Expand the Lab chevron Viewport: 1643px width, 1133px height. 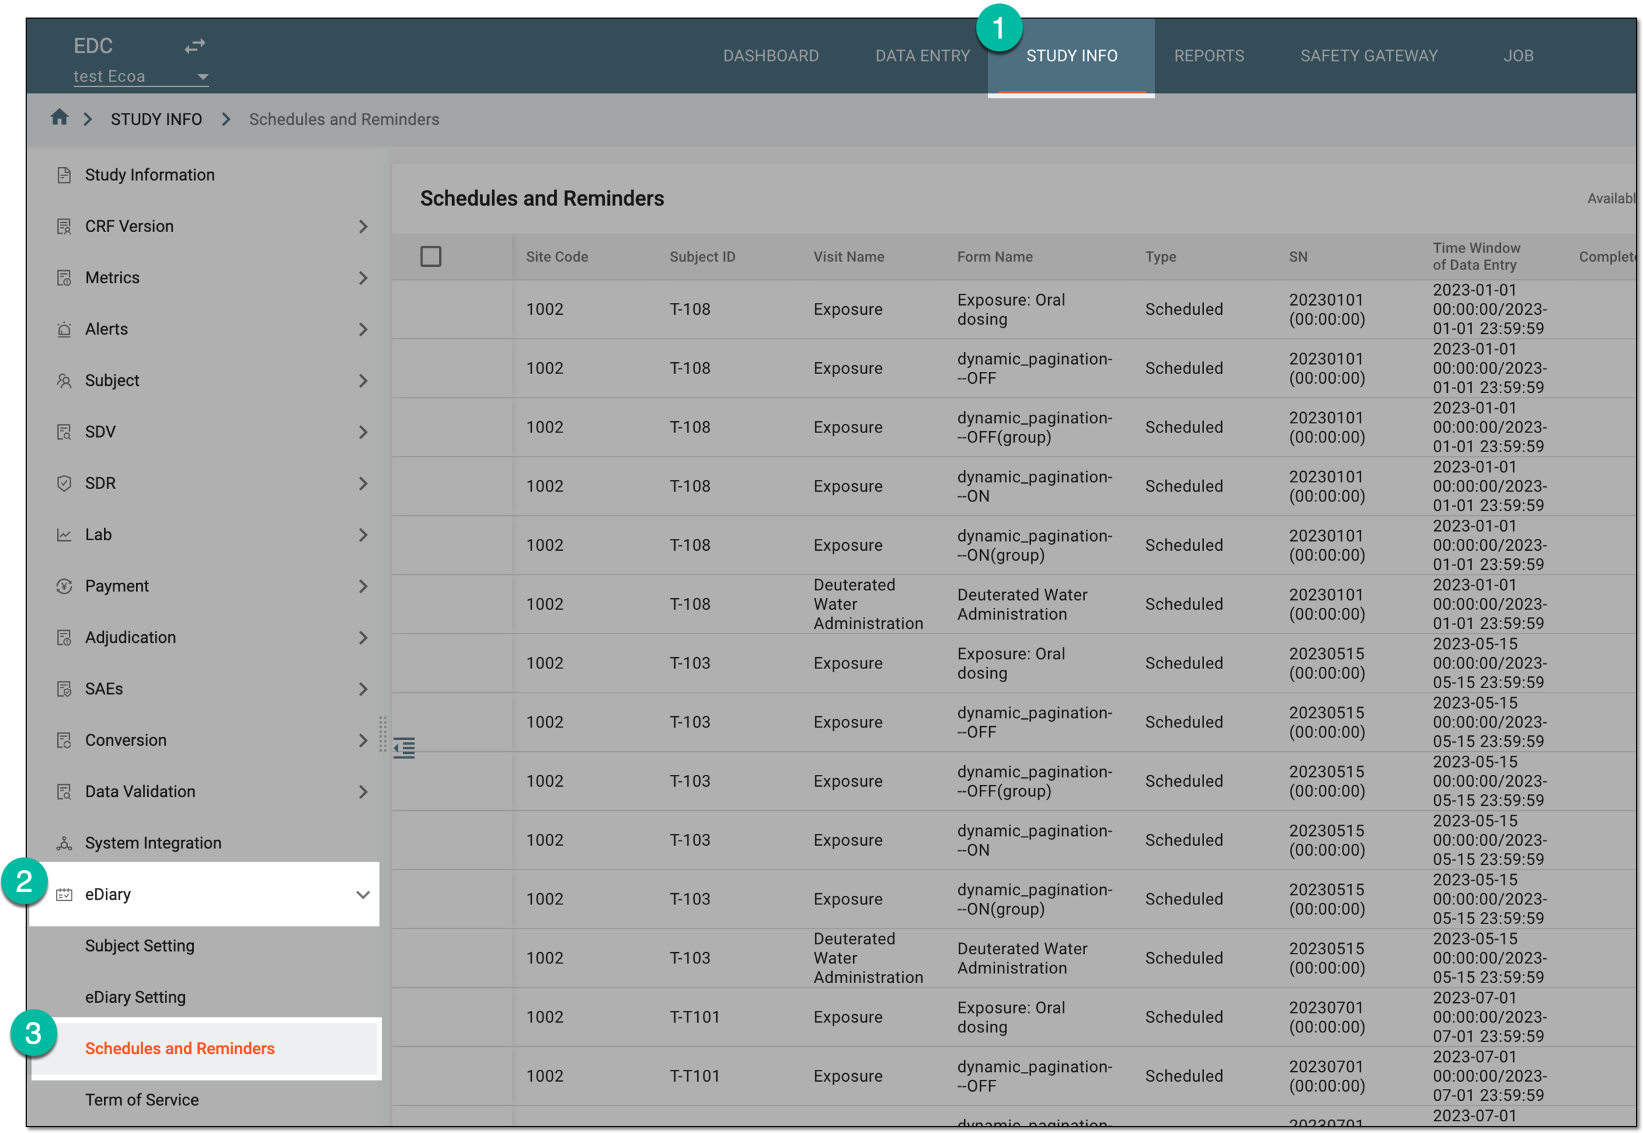363,534
